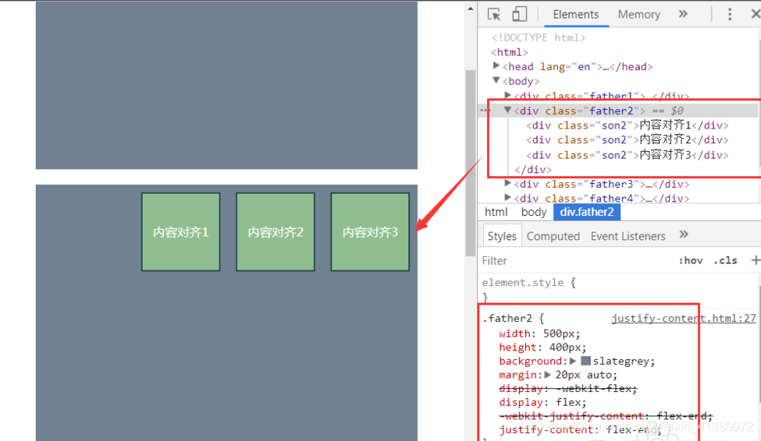Click the struck-through -webkit-justify-content declaration
The image size is (761, 441).
pos(606,416)
